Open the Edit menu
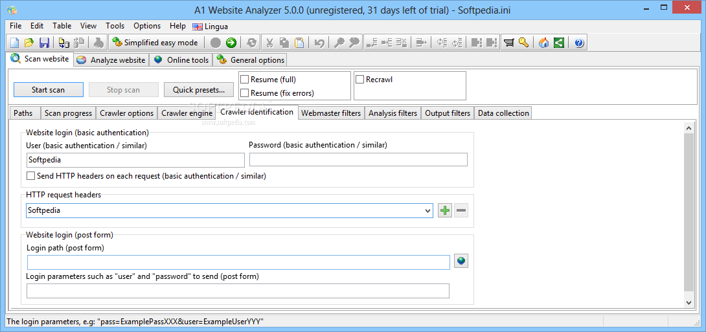Viewport: 706px width, 332px height. (x=38, y=26)
